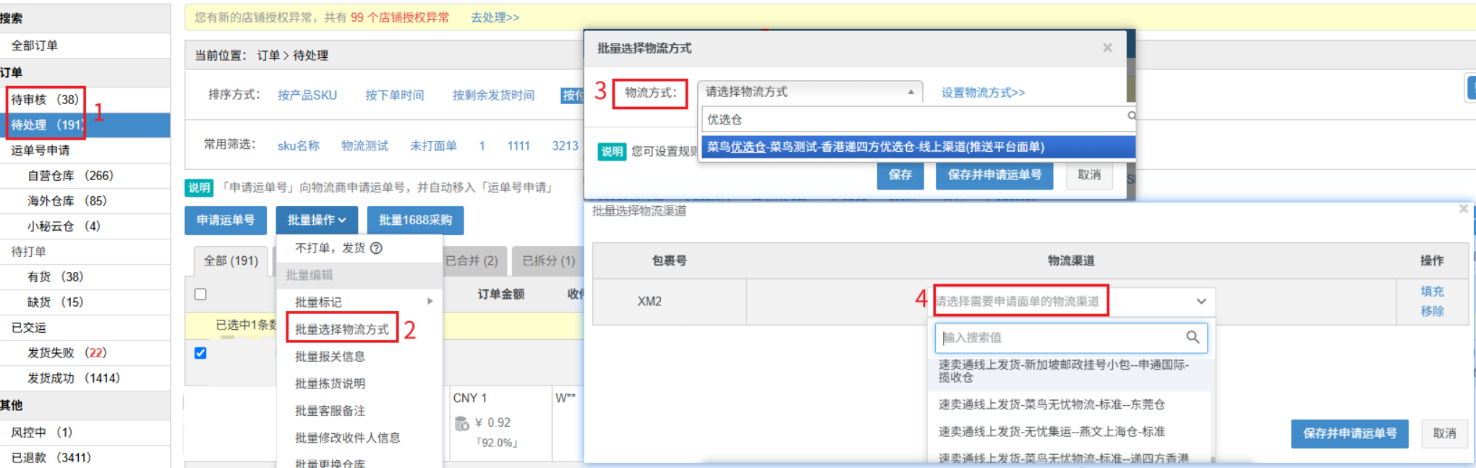Apply the 物流测试 quick filter
This screenshot has width=1476, height=468.
click(364, 145)
